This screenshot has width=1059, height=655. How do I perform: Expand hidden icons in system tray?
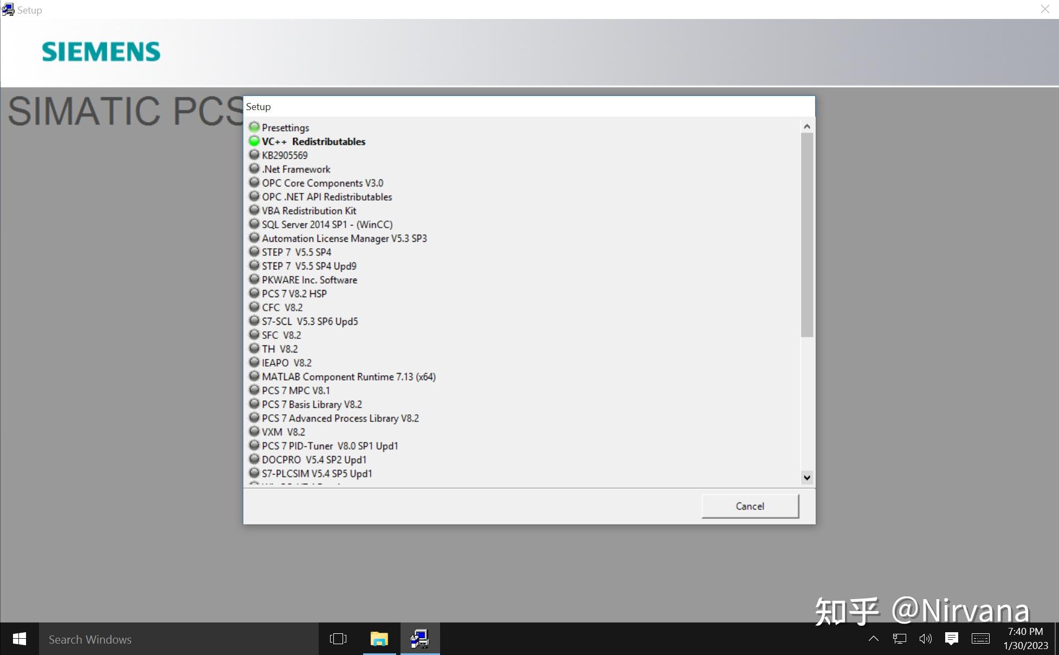tap(874, 639)
